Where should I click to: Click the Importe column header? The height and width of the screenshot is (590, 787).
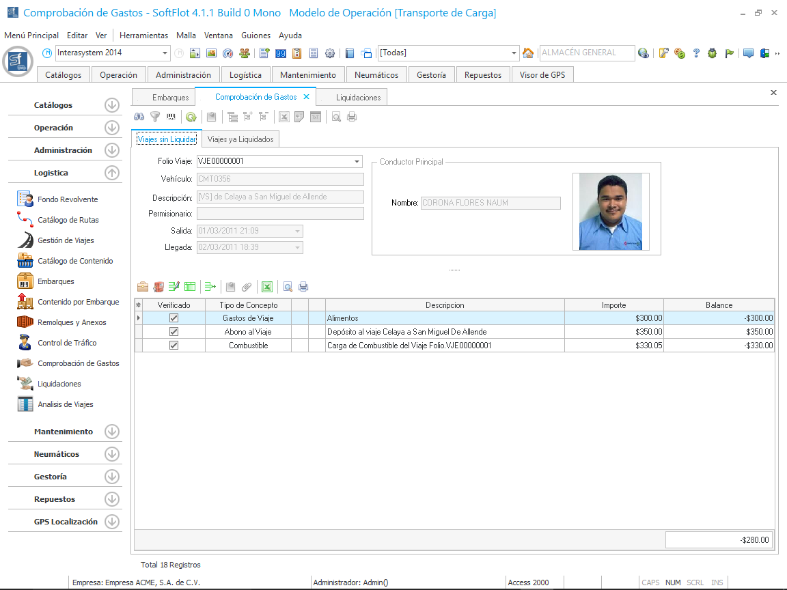click(613, 305)
